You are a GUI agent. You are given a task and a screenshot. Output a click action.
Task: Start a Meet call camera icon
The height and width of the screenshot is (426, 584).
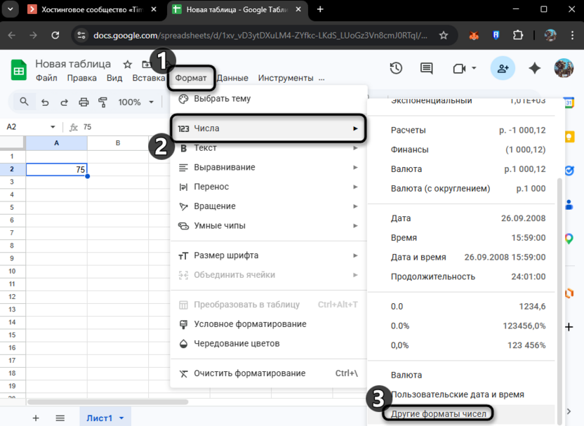(x=459, y=69)
